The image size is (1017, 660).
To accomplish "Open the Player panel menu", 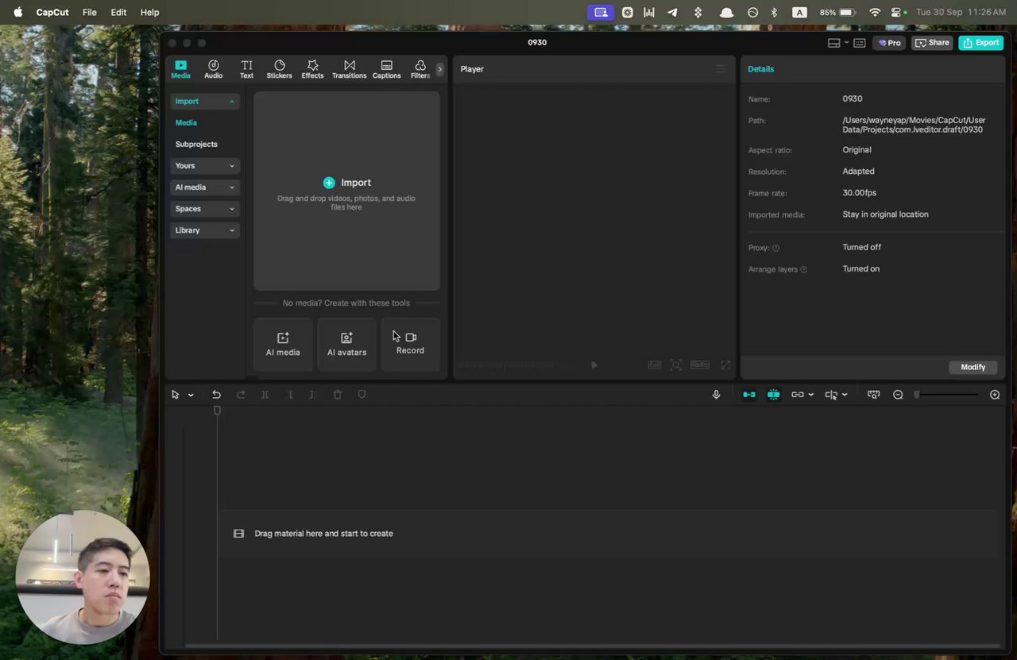I will point(721,69).
